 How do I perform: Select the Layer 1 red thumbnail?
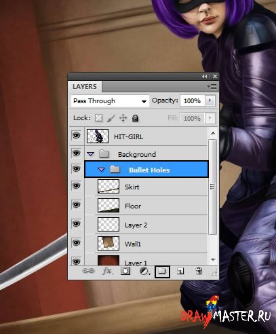[109, 260]
